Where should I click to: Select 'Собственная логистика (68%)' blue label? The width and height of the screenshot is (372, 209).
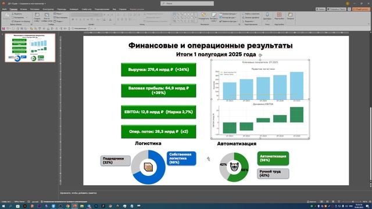tap(181, 158)
